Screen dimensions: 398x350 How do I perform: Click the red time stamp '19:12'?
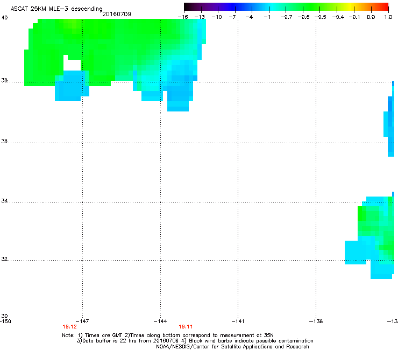(x=69, y=327)
